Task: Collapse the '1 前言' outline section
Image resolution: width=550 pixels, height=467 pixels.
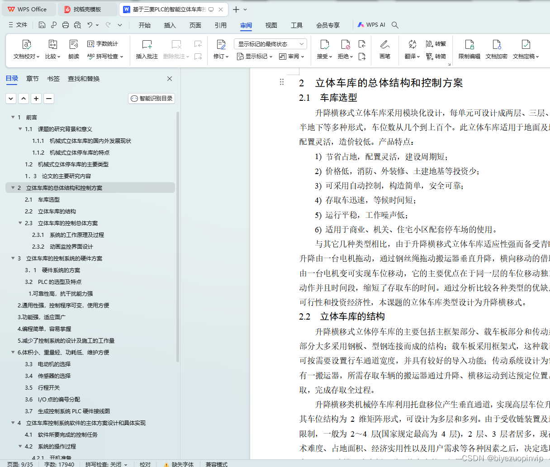Action: click(x=13, y=117)
